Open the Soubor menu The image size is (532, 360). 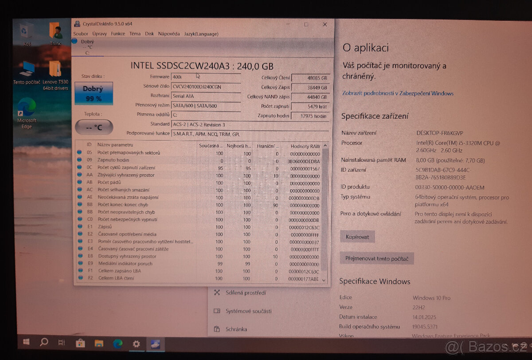[x=81, y=33]
